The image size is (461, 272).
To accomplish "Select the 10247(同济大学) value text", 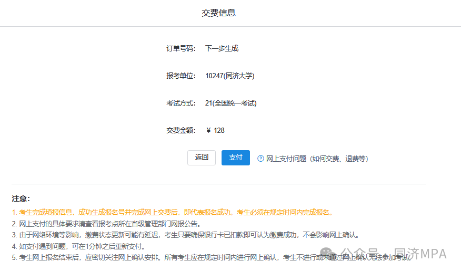I will click(229, 76).
